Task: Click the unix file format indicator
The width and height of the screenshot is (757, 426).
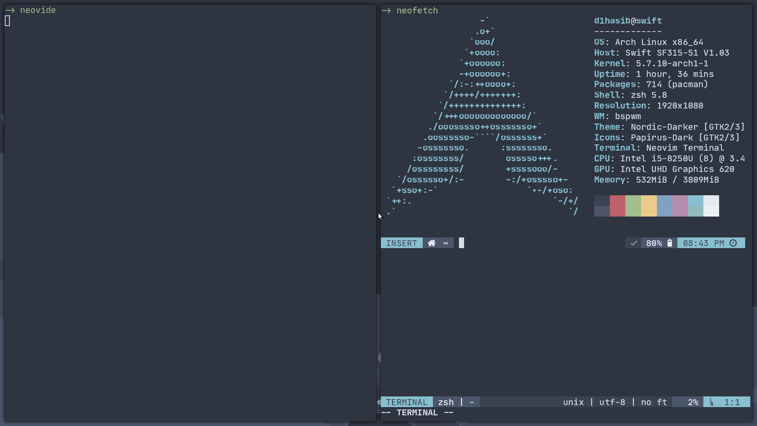Action: coord(574,402)
